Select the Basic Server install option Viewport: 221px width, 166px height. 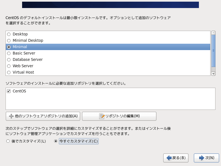[9, 53]
